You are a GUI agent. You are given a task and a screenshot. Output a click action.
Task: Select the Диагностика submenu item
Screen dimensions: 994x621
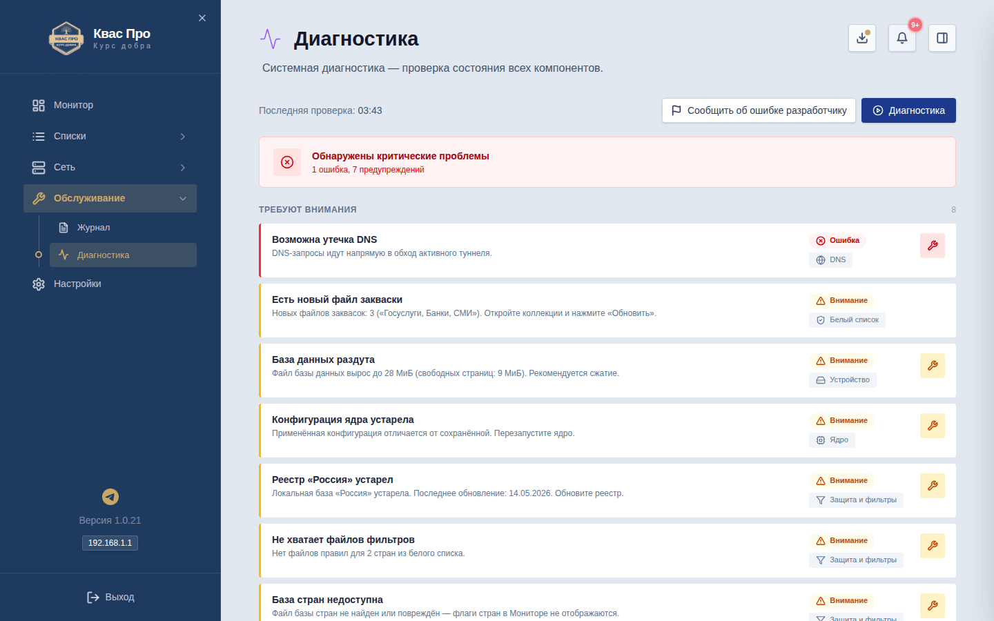pos(123,255)
